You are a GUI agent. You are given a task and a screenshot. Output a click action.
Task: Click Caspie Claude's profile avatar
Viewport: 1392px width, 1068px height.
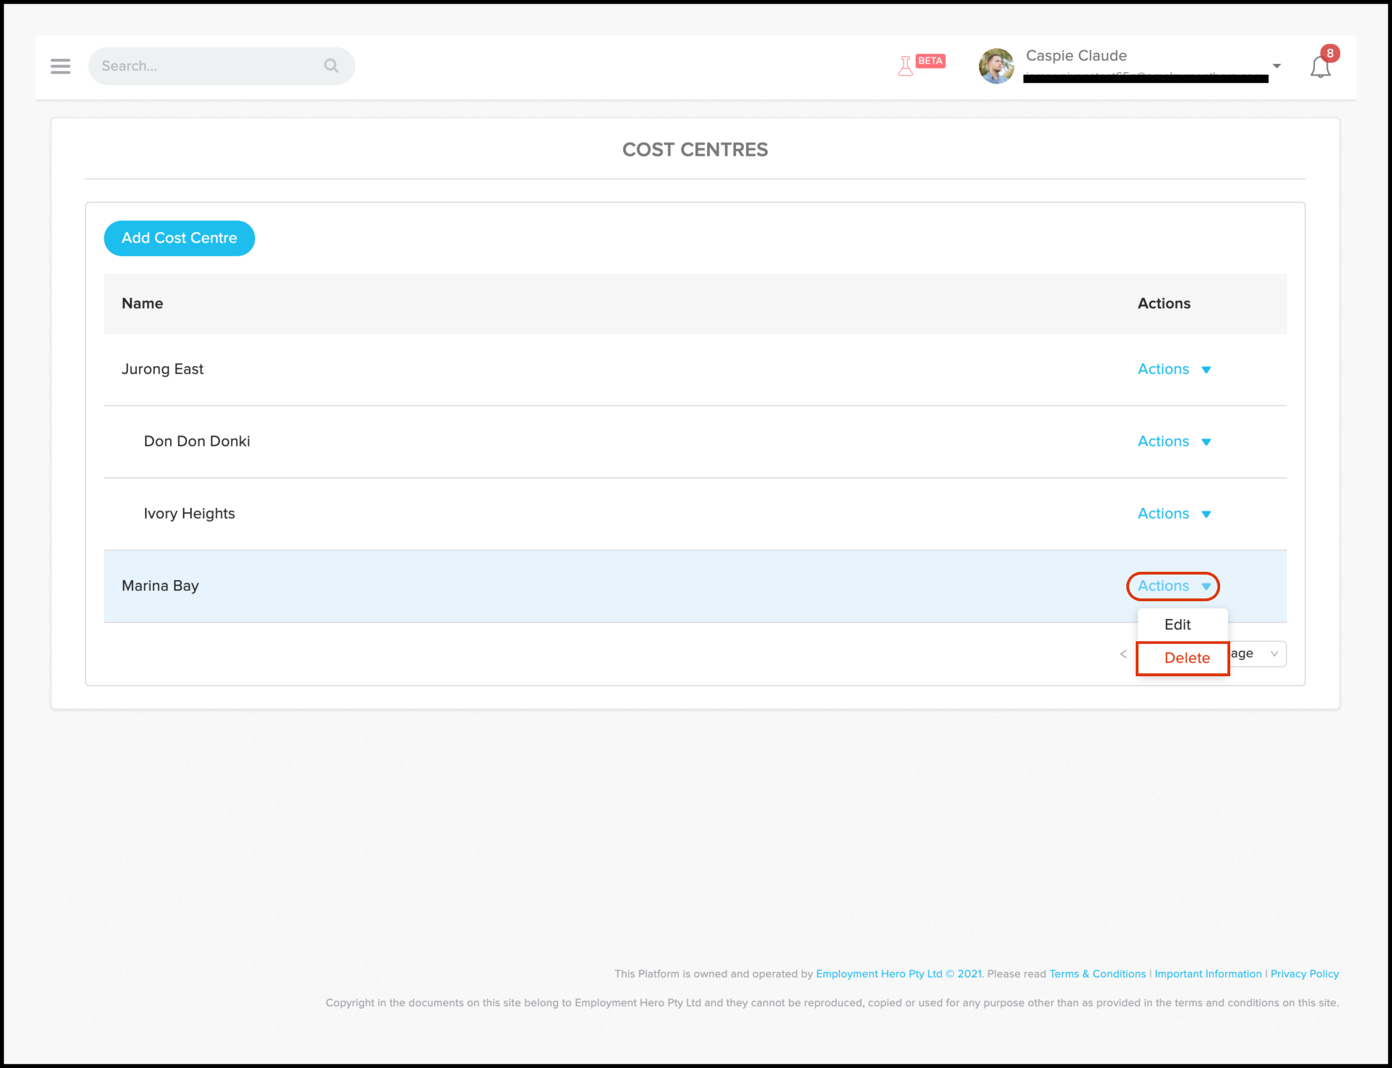click(x=996, y=66)
